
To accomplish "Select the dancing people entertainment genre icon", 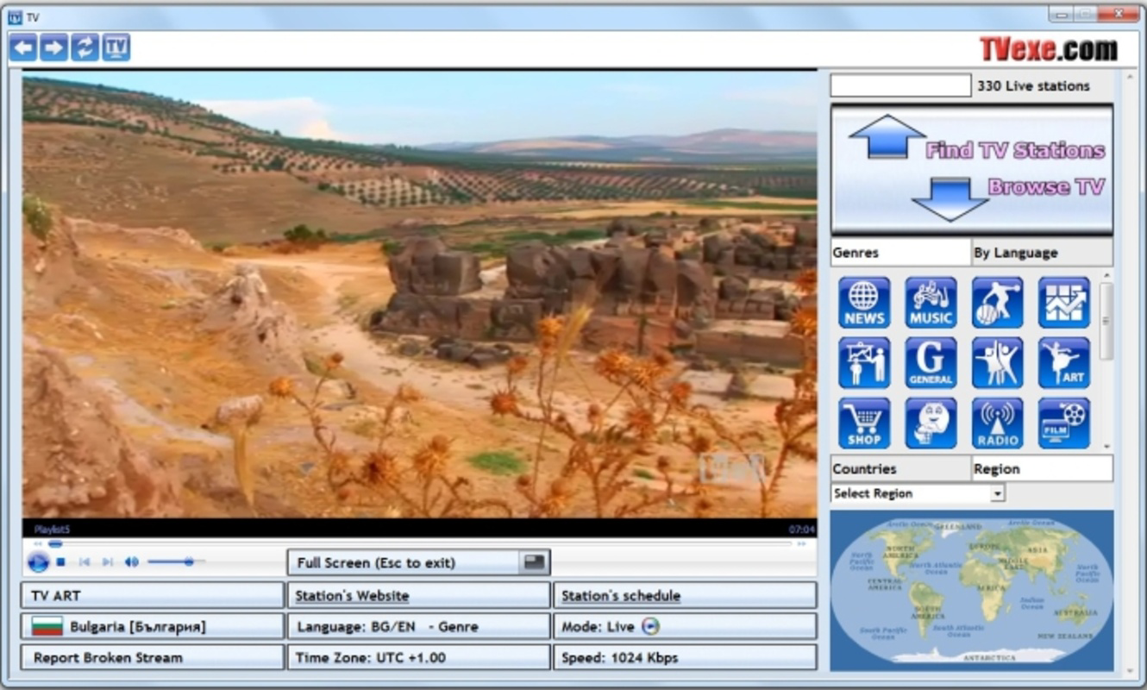I will (998, 363).
